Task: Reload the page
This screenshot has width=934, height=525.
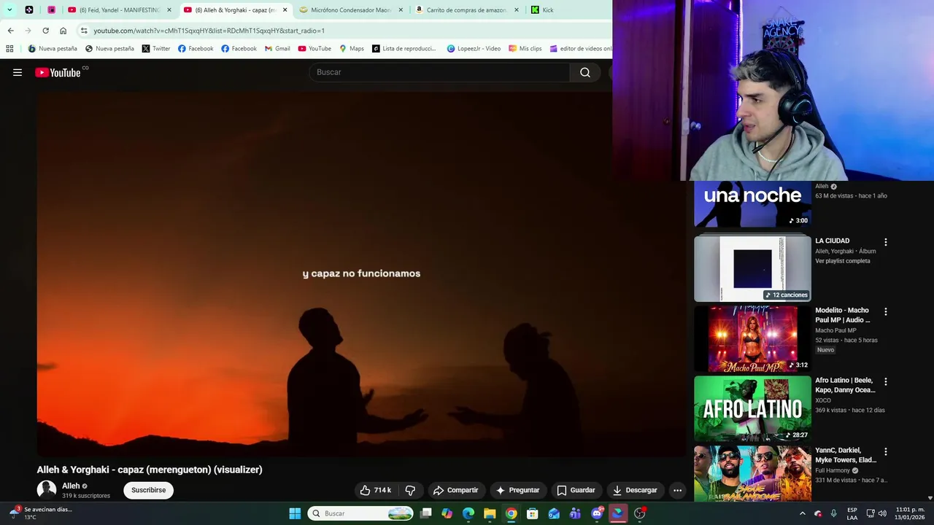Action: 45,31
